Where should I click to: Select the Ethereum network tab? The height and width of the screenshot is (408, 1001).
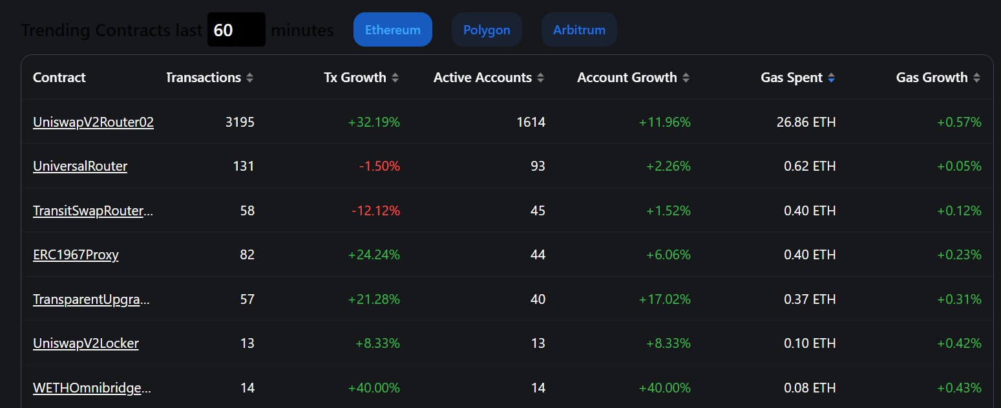coord(392,30)
